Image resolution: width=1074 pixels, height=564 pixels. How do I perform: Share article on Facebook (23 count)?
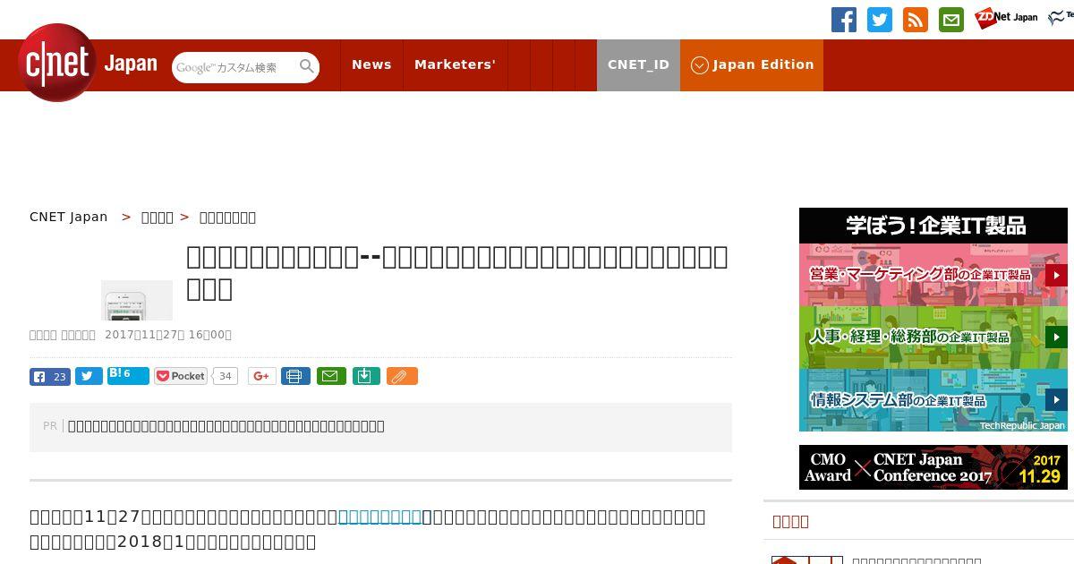point(50,377)
